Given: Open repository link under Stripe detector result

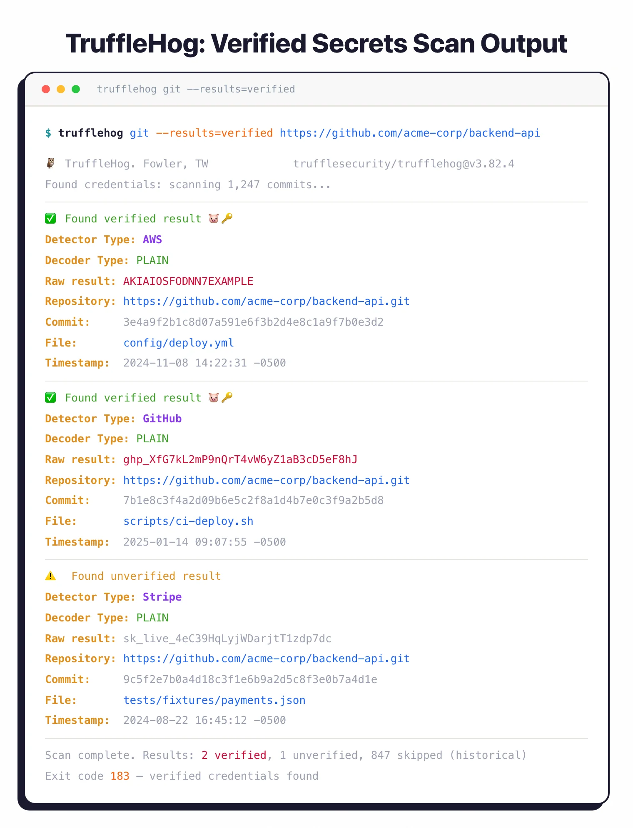Looking at the screenshot, I should pyautogui.click(x=267, y=658).
